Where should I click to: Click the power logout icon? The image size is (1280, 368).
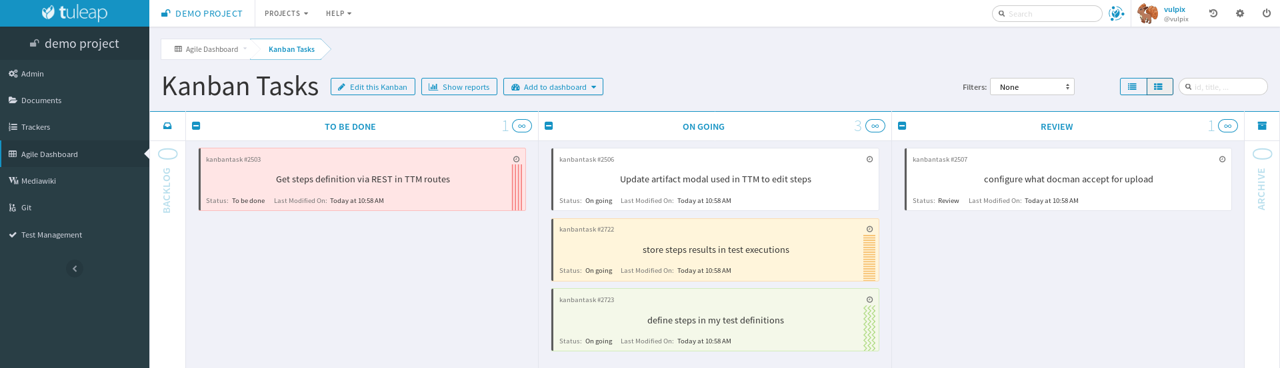(x=1267, y=13)
